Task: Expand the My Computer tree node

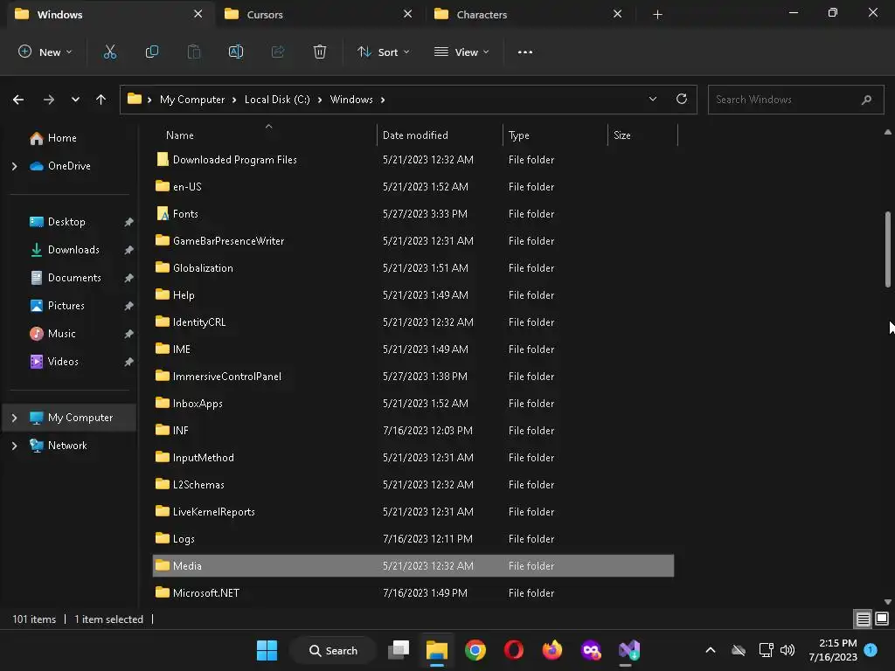Action: (14, 418)
